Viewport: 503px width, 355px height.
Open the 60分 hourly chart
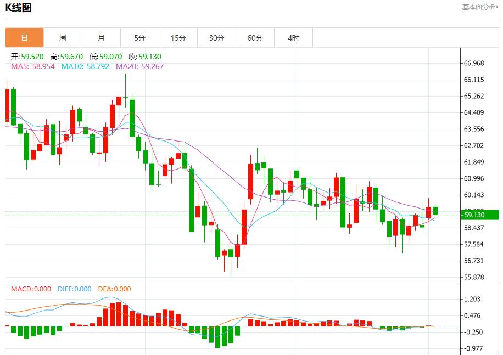pos(255,37)
